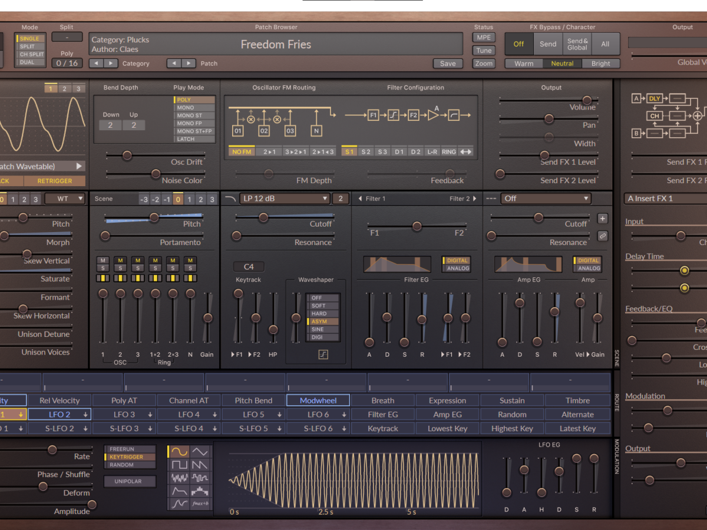Click the Zoom button in Status
Image resolution: width=707 pixels, height=530 pixels.
483,64
